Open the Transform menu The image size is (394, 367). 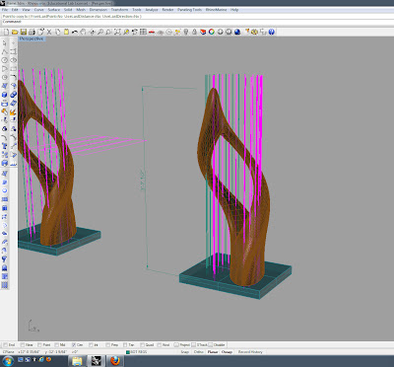[x=119, y=10]
